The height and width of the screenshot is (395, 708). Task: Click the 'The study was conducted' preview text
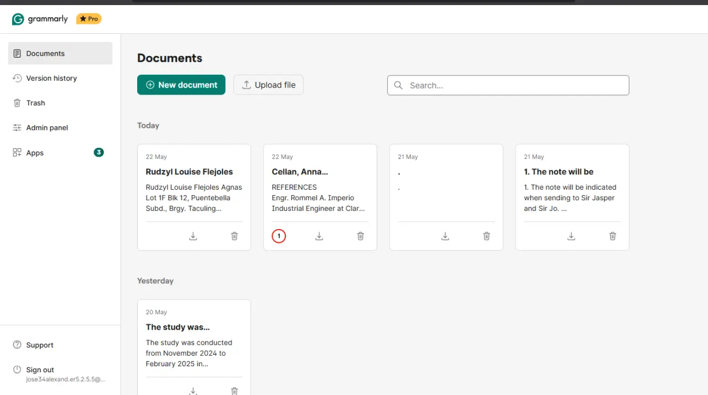coord(189,343)
